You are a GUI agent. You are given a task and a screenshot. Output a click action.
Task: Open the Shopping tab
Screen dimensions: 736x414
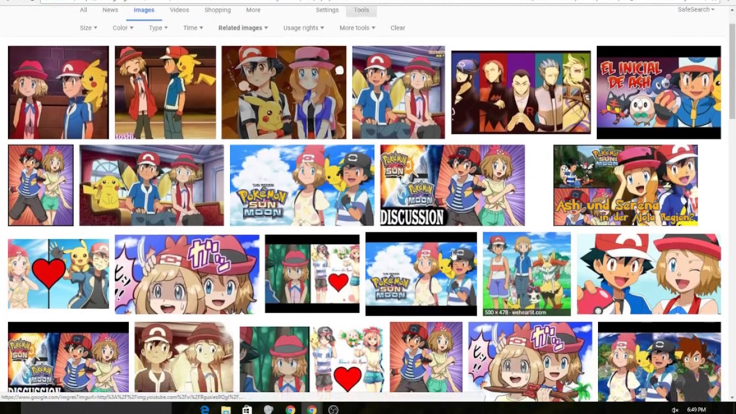pyautogui.click(x=217, y=10)
